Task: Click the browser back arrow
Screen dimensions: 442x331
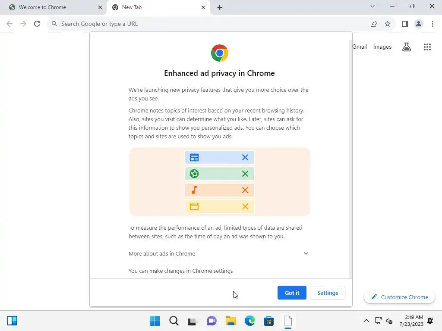Action: [x=9, y=24]
